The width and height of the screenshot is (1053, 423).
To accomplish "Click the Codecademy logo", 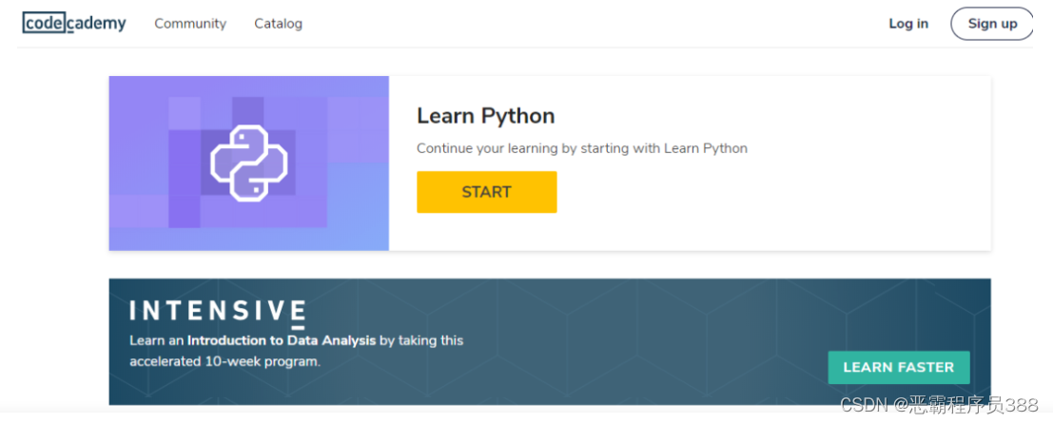I will click(x=74, y=23).
